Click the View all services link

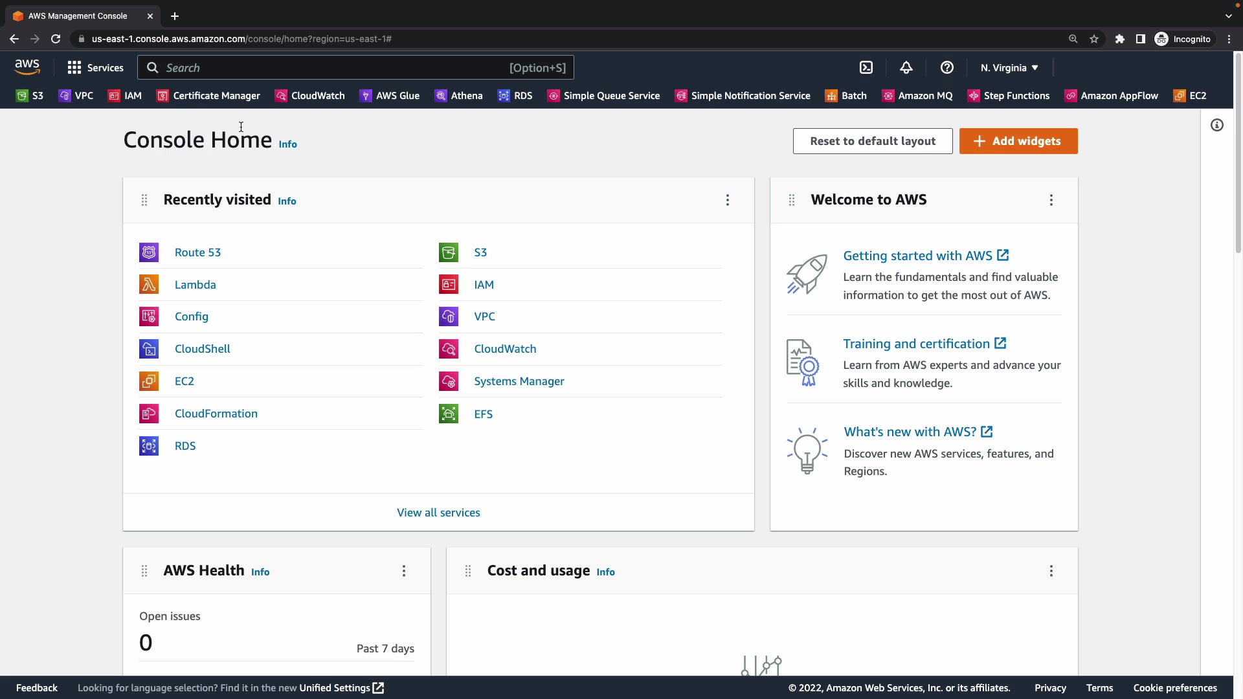(438, 513)
